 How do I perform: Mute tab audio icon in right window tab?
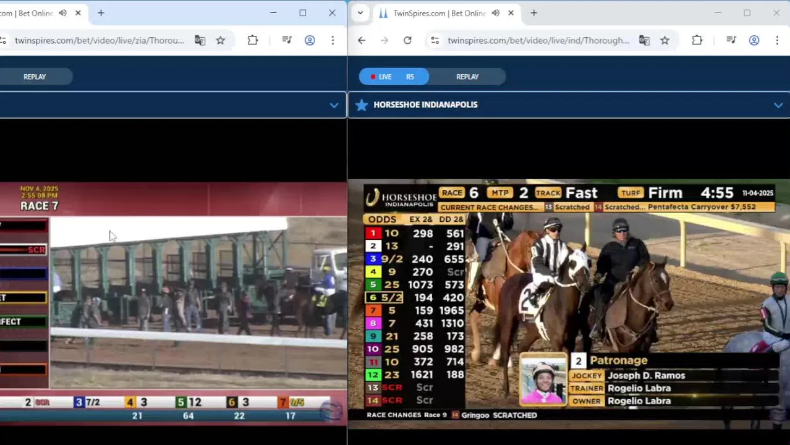[495, 13]
